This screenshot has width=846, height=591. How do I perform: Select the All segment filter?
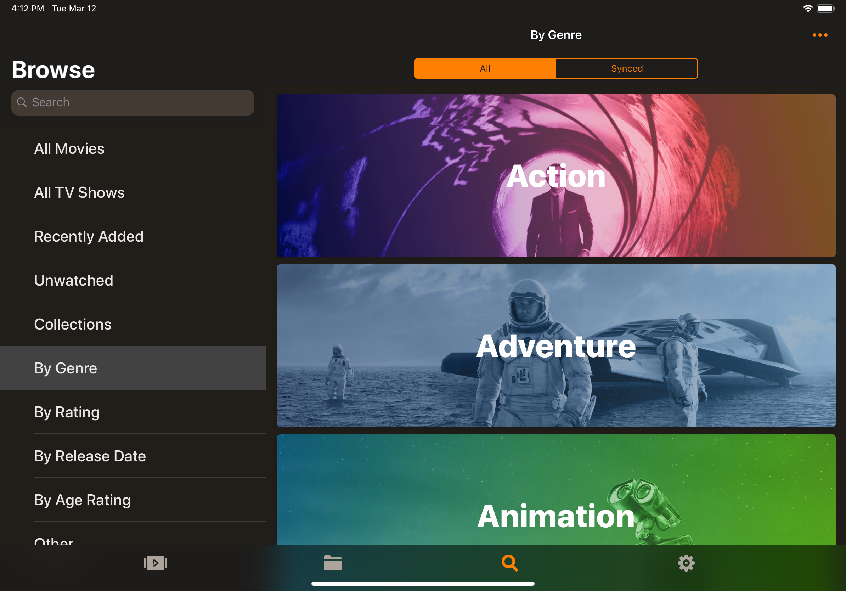click(485, 68)
